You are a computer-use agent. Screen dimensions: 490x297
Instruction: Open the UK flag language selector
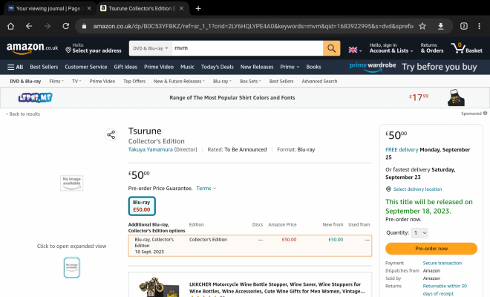355,50
